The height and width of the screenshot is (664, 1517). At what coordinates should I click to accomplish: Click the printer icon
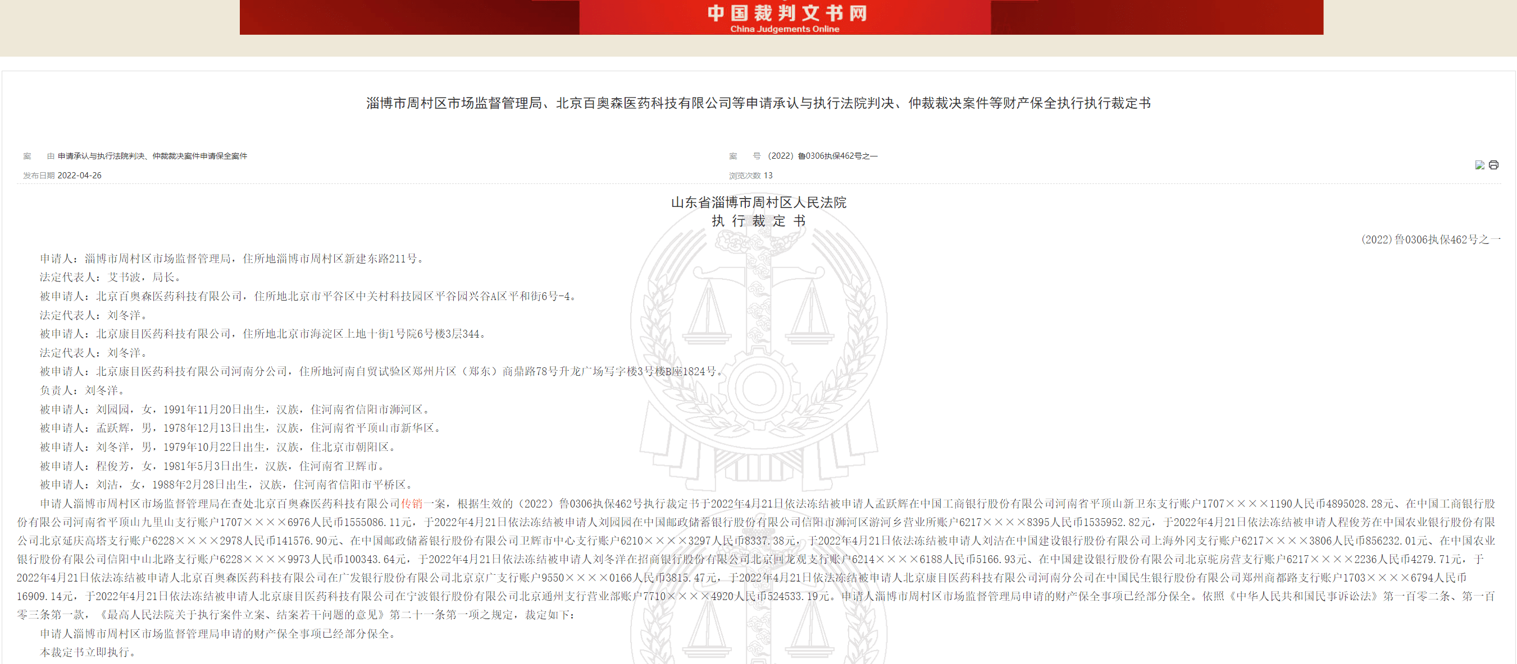pos(1493,165)
